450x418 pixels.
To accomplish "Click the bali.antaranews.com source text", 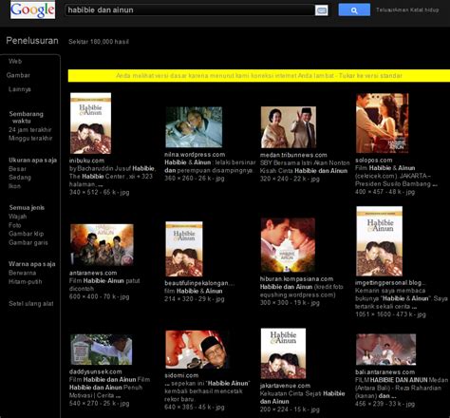I will click(384, 371).
